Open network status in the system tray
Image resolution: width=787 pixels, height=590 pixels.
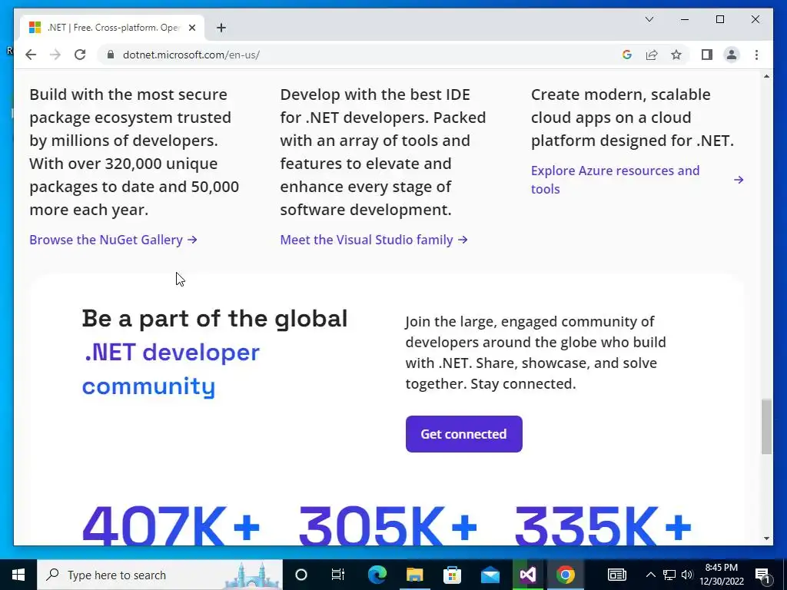pyautogui.click(x=669, y=575)
